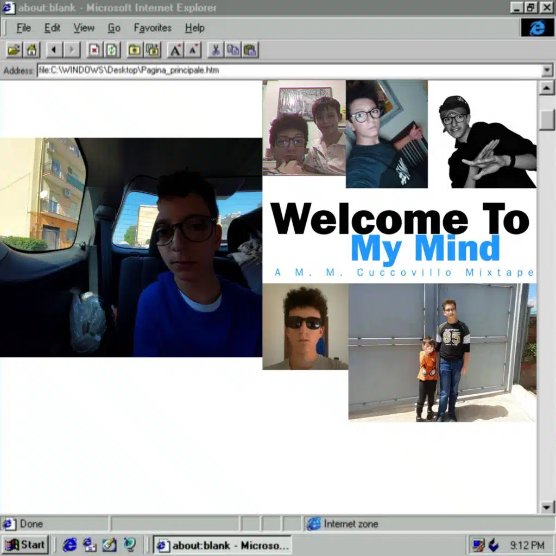Click the large car selfie photo

coord(131,247)
